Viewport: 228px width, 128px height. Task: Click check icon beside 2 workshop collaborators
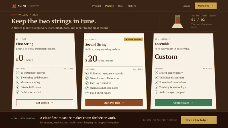point(18,77)
